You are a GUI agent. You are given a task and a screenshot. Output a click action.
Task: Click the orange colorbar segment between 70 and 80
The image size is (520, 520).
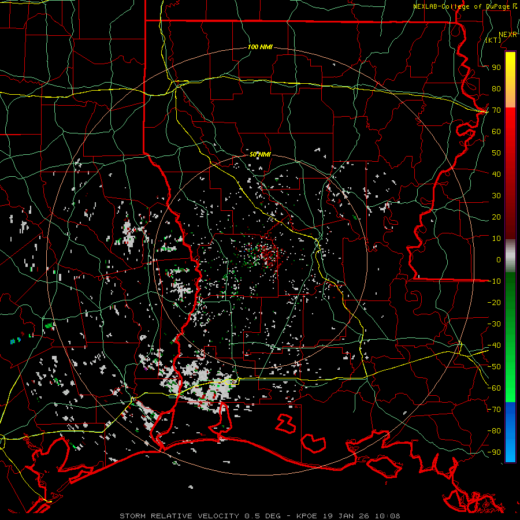510,98
